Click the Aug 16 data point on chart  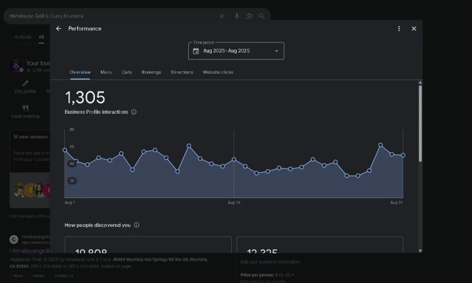234,159
